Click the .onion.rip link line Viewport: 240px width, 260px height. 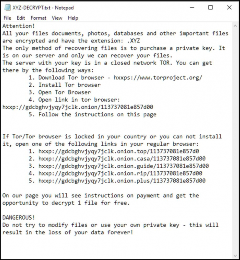(120, 174)
